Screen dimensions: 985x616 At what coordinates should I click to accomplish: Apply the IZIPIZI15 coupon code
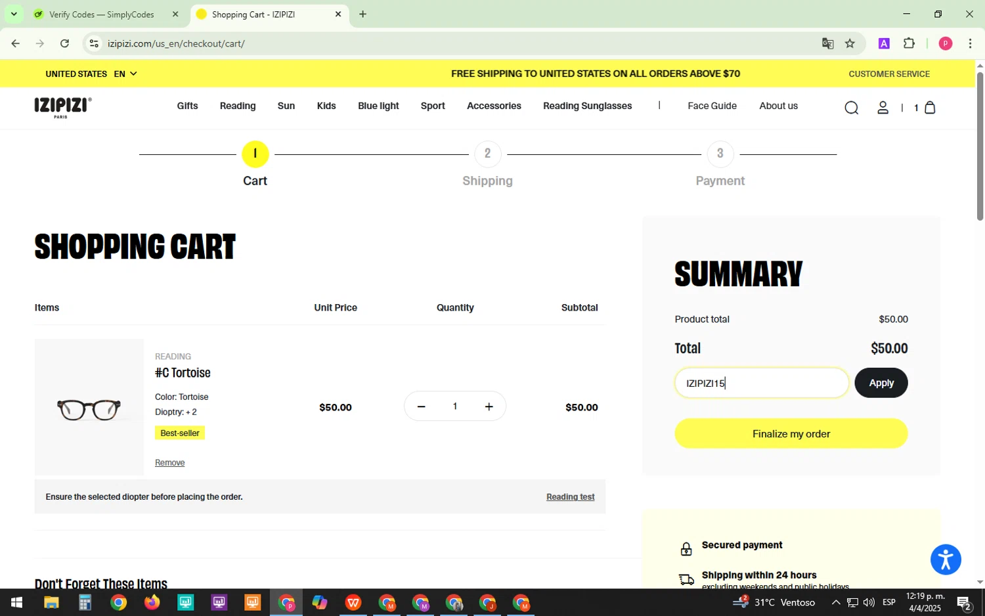tap(881, 383)
